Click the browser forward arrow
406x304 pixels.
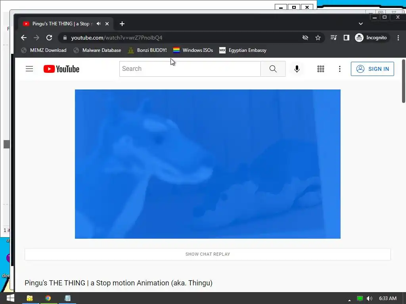point(36,38)
